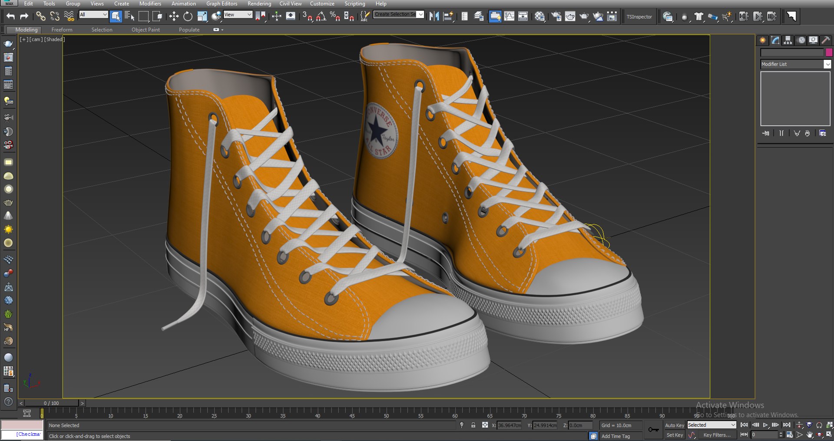Open Key Filters dialog
The image size is (834, 441).
coord(717,435)
